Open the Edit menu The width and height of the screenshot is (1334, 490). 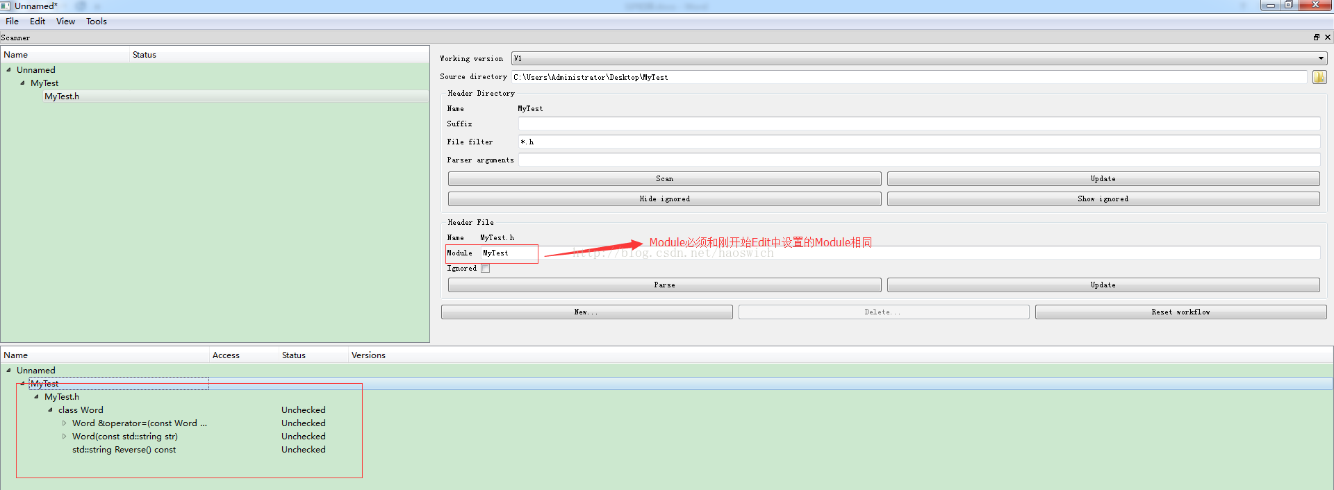click(x=38, y=22)
